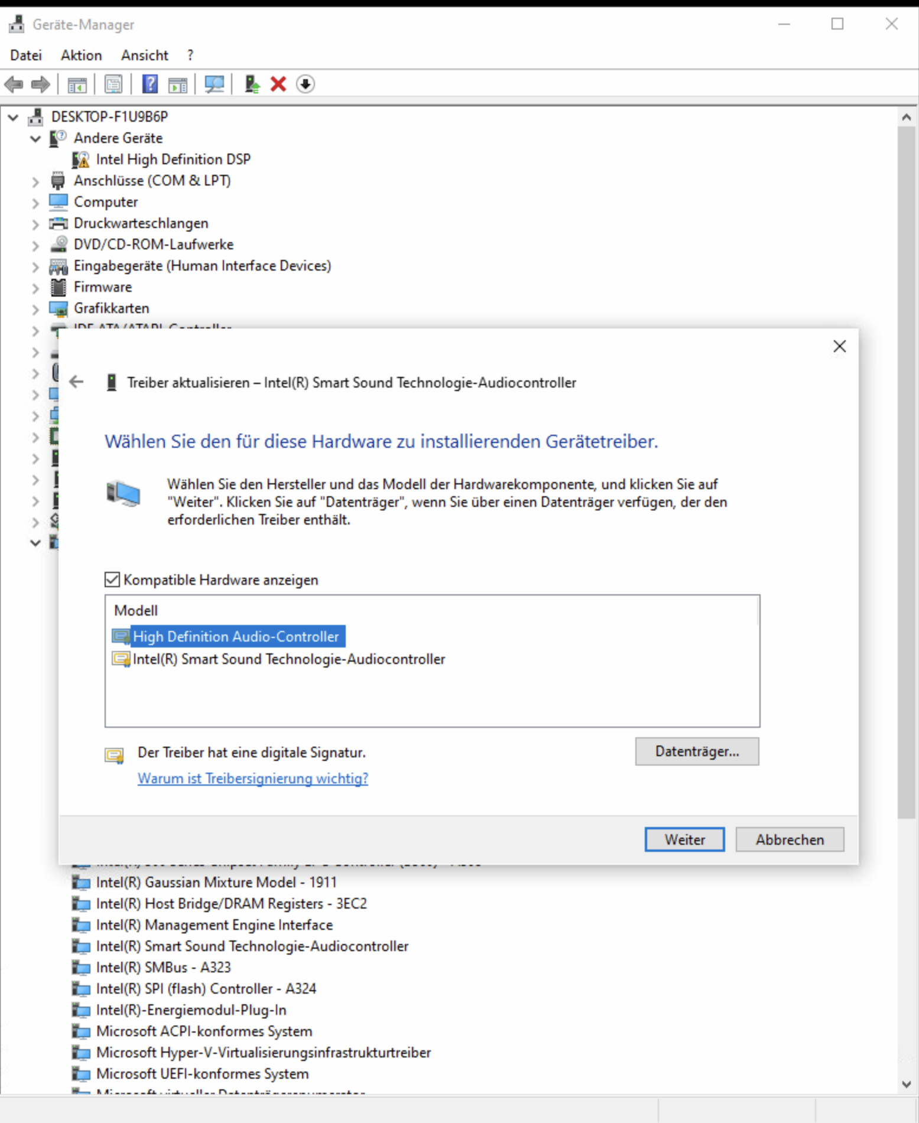Toggle the console tree toolbar icon
Screen dimensions: 919x1123
point(77,84)
